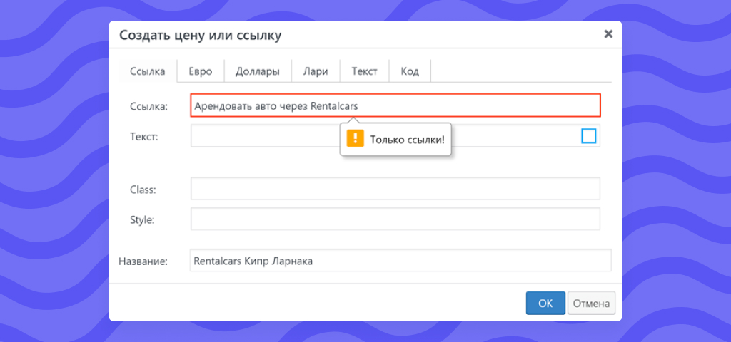Toggle the blue checkbox in the Текст field
The image size is (731, 342).
point(588,135)
